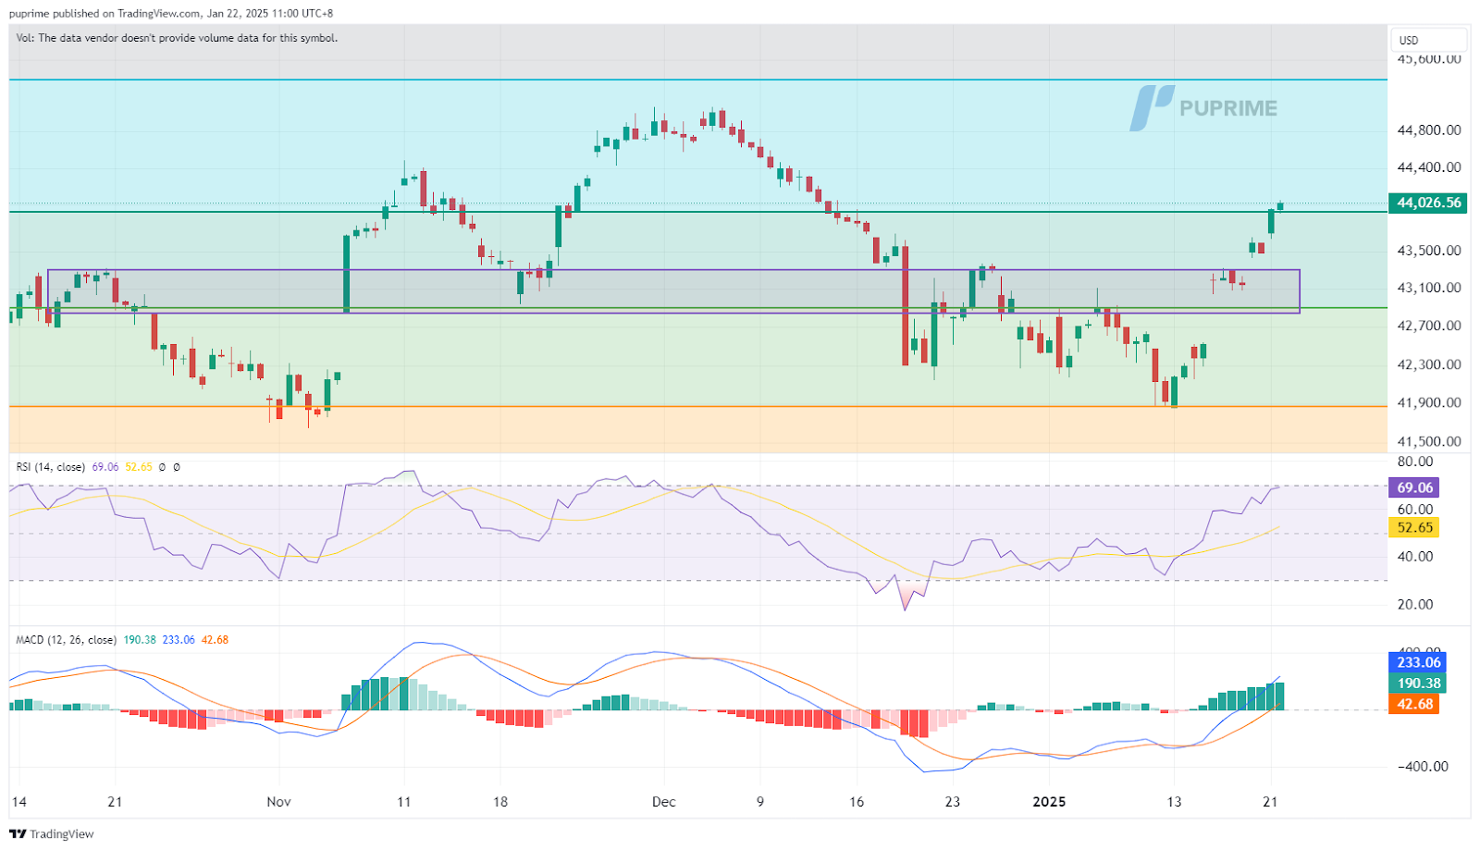This screenshot has height=850, width=1480.
Task: Click the TradingView logo icon
Action: [x=18, y=833]
